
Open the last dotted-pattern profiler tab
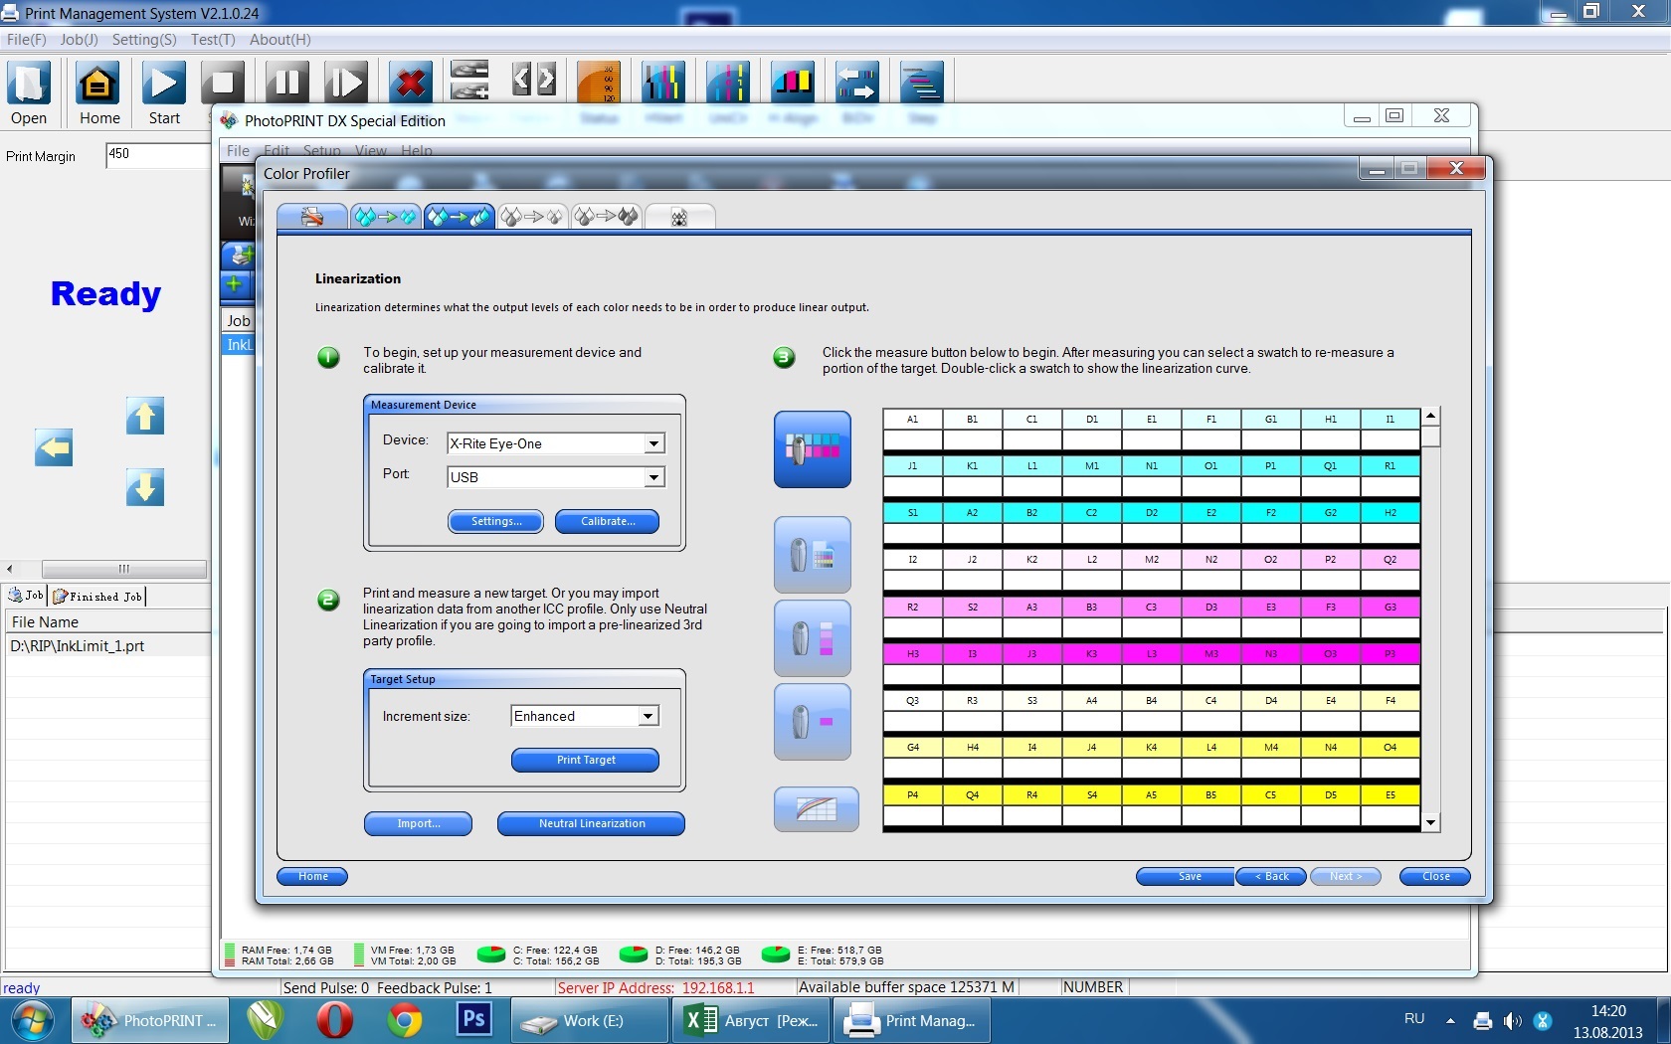coord(679,217)
